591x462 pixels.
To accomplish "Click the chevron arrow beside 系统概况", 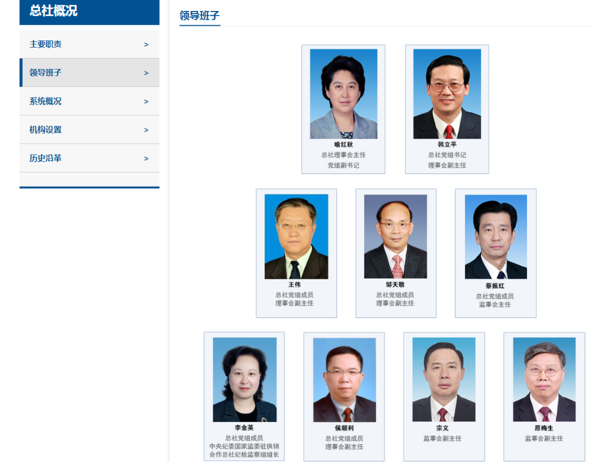I will point(146,101).
